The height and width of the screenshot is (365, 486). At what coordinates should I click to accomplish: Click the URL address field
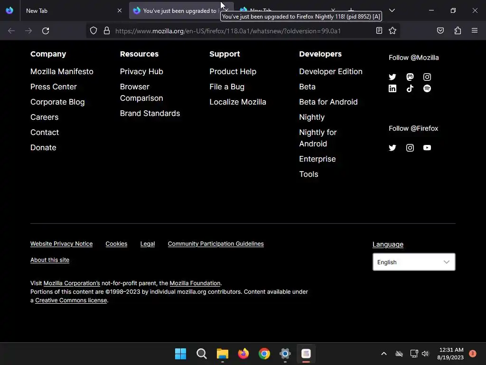pyautogui.click(x=228, y=31)
